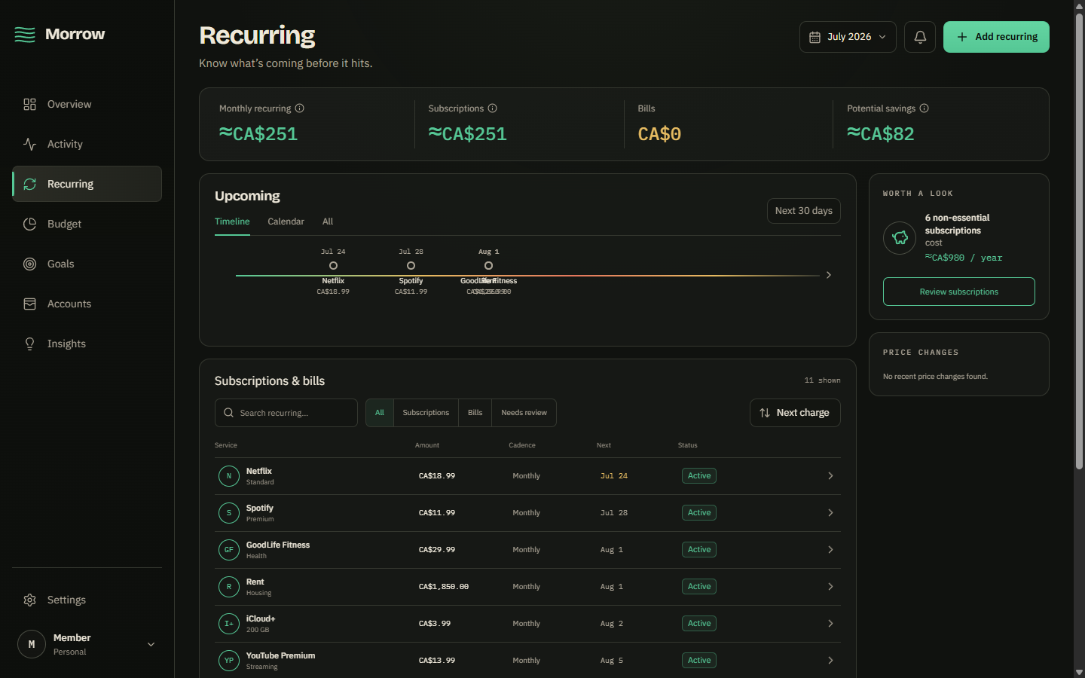
Task: Open Settings from the sidebar
Action: pyautogui.click(x=87, y=600)
